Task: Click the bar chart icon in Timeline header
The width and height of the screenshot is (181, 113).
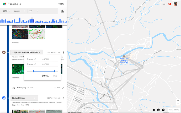Action: (62, 11)
